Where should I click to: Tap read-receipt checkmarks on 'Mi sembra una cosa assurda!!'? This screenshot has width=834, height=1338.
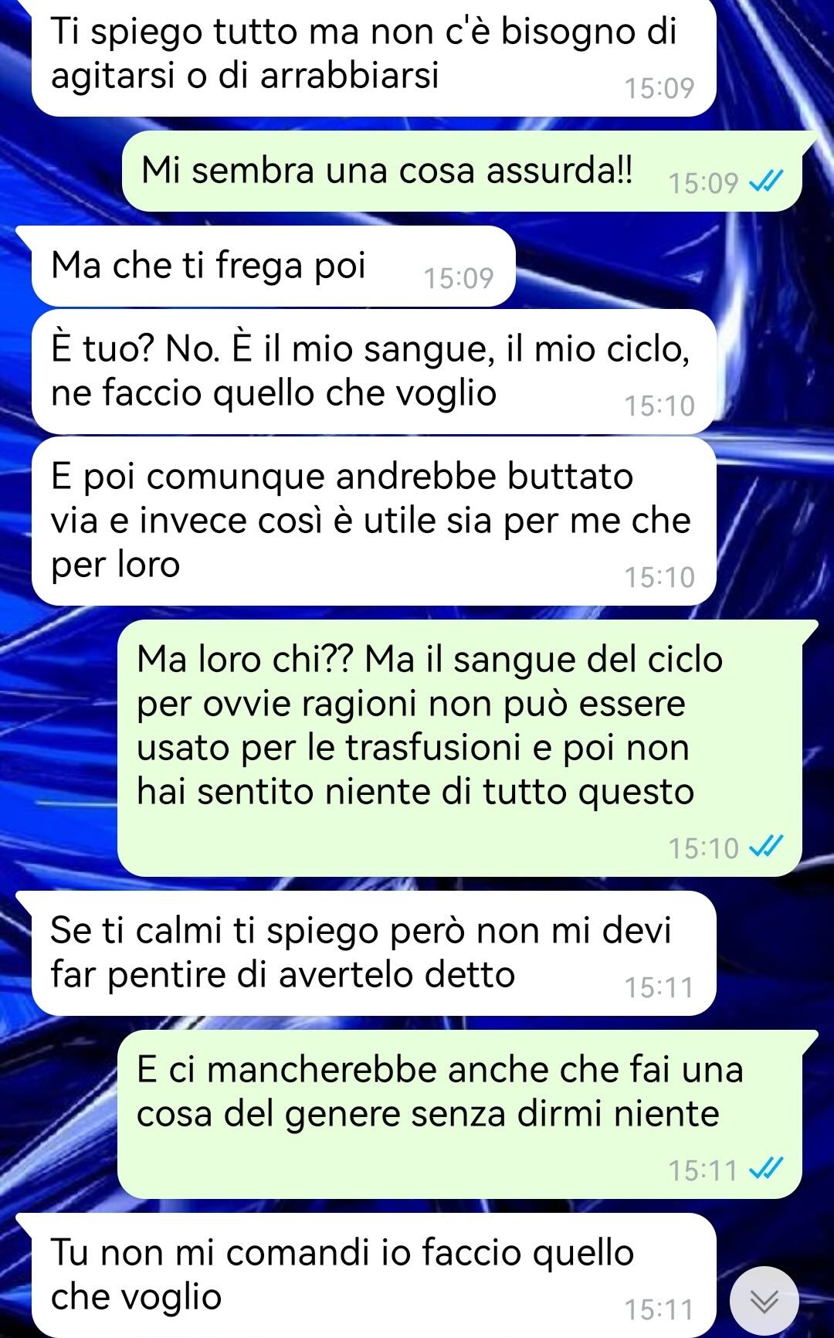tap(767, 182)
